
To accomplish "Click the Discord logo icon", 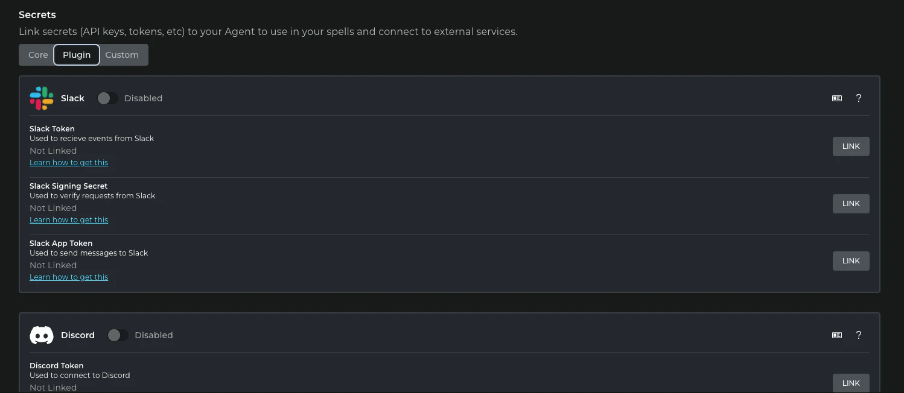I will point(41,335).
